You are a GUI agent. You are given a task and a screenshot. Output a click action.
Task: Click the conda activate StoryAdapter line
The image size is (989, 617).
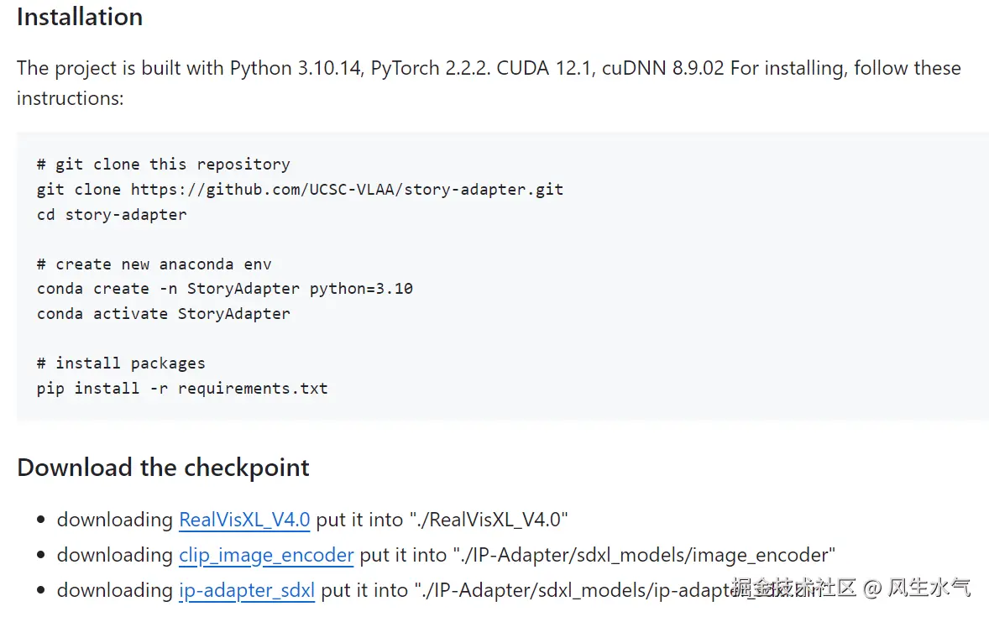pos(164,313)
